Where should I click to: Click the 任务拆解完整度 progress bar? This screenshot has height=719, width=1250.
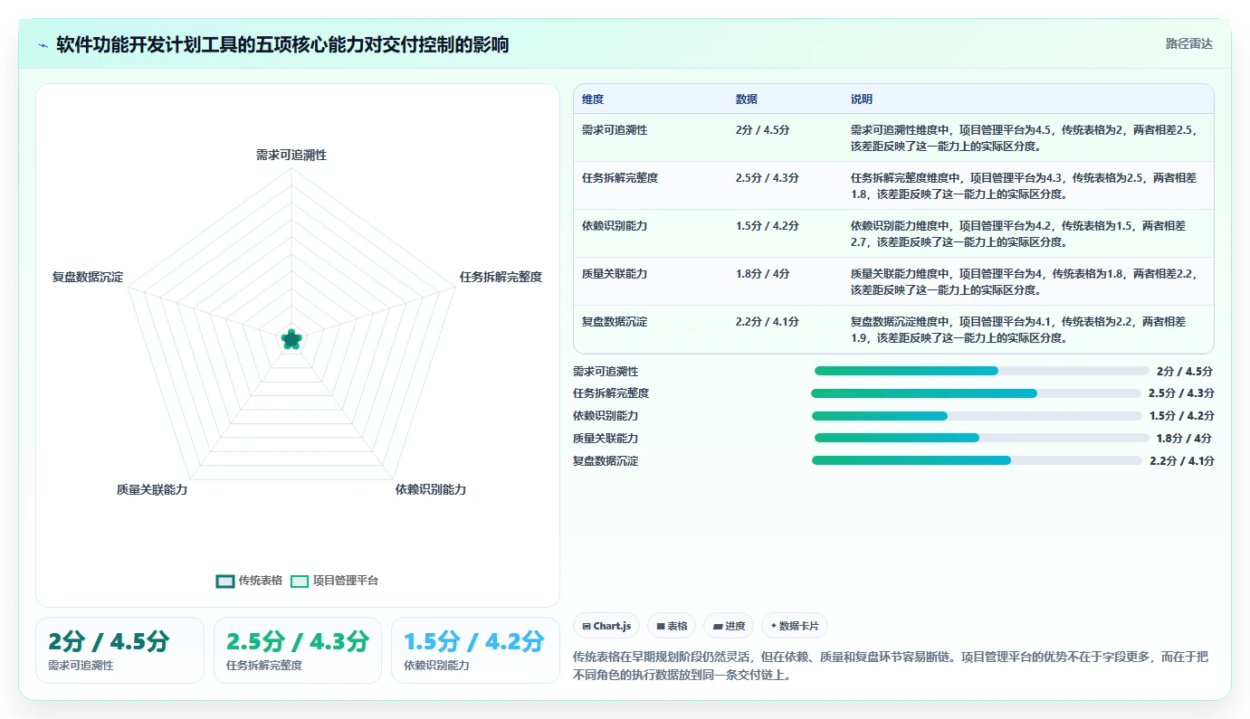(976, 393)
